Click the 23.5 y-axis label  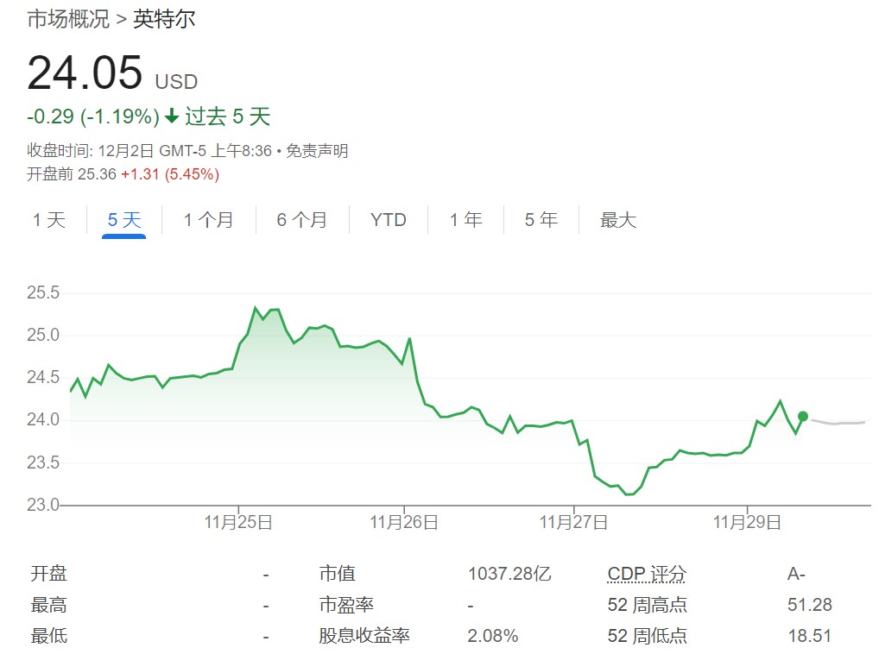pyautogui.click(x=43, y=462)
